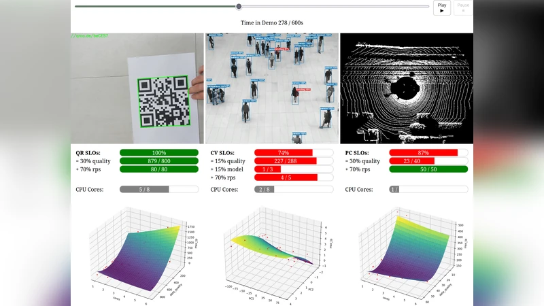Click the QR SLOs 100% bar

(x=159, y=153)
